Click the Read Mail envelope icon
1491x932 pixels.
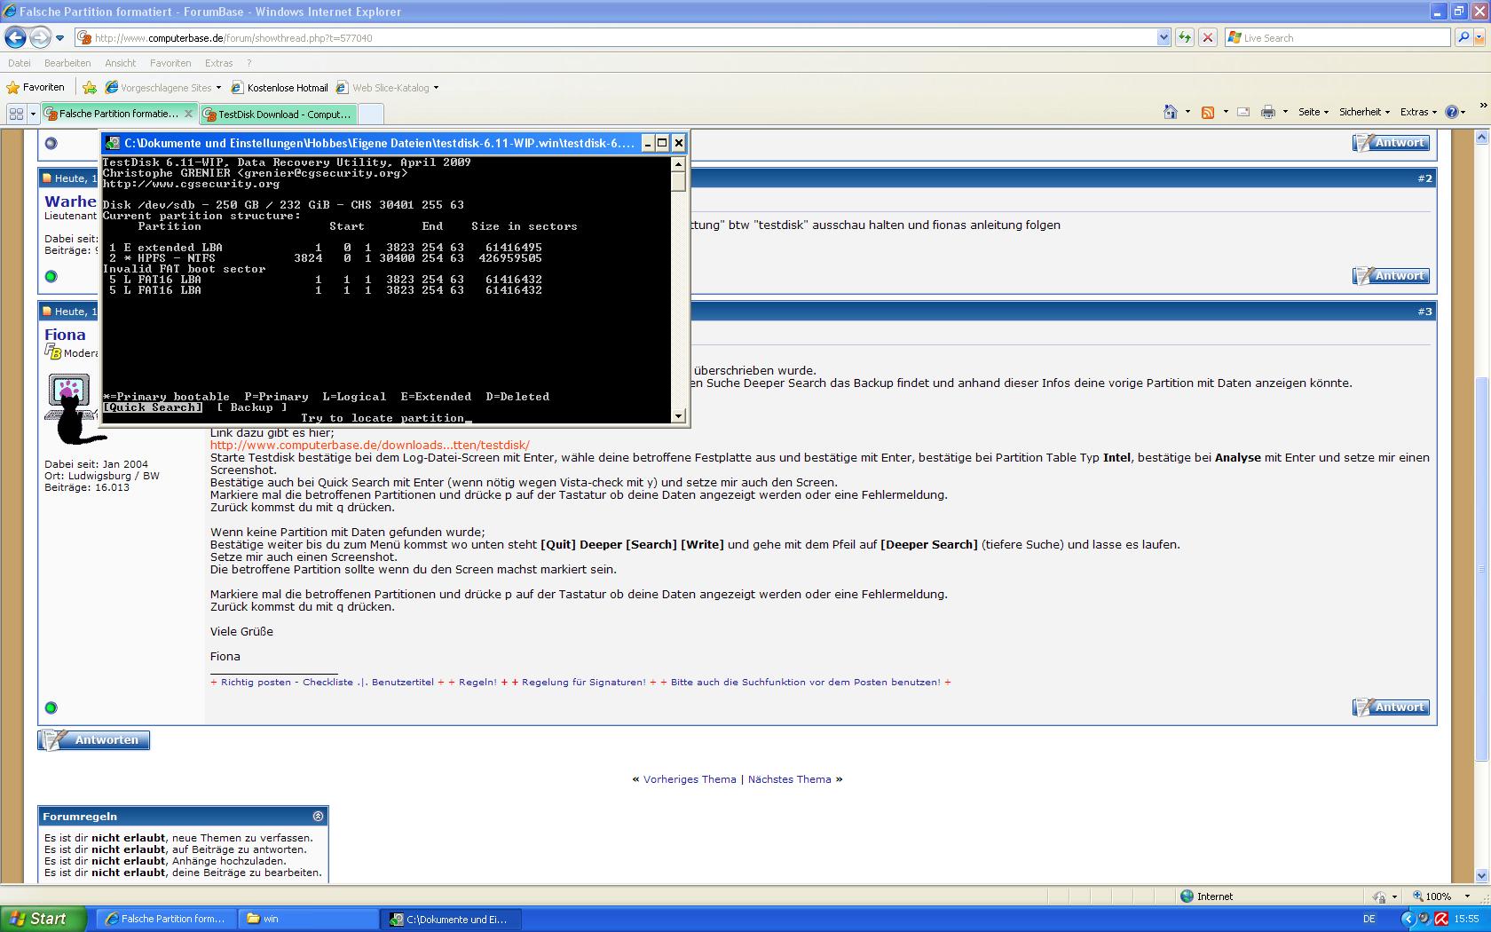click(x=1243, y=112)
